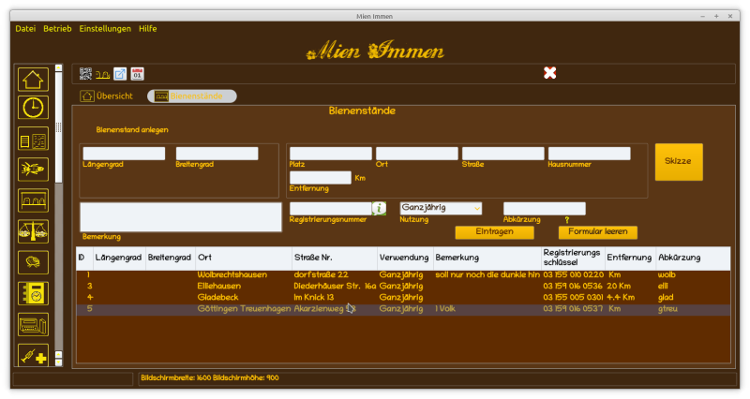750x399 pixels.
Task: Click the Skizze button
Action: [678, 161]
